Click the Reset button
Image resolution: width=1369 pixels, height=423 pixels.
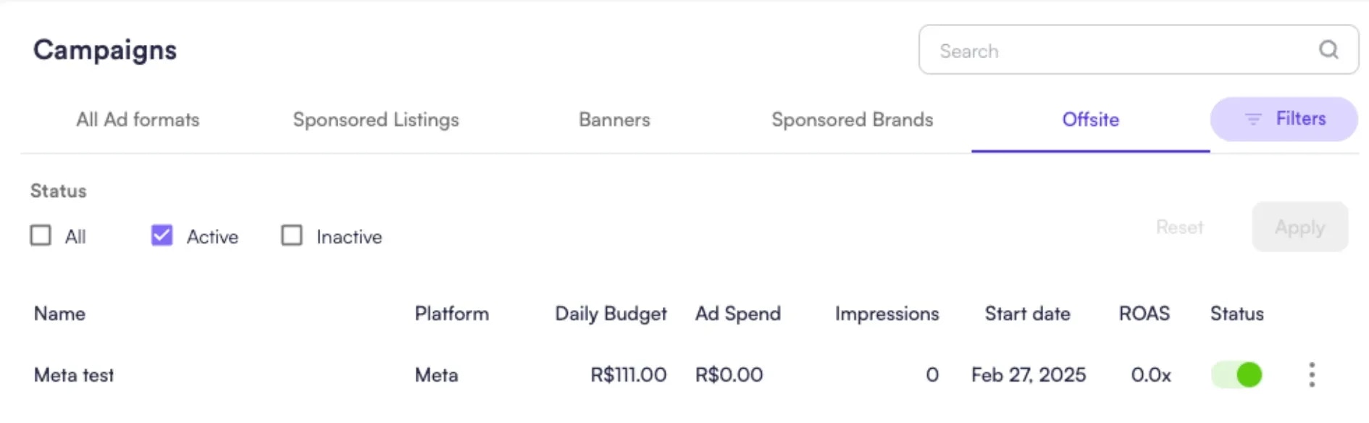[x=1179, y=227]
